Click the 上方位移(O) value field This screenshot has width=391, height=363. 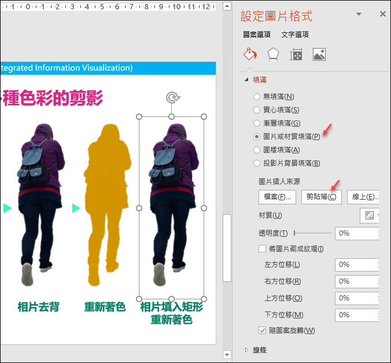click(x=357, y=298)
